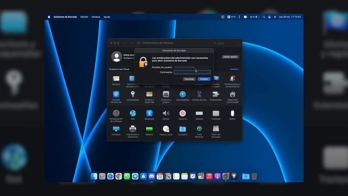Click Cancelar in the credentials dialog
Image resolution: width=348 pixels, height=196 pixels.
tap(189, 79)
